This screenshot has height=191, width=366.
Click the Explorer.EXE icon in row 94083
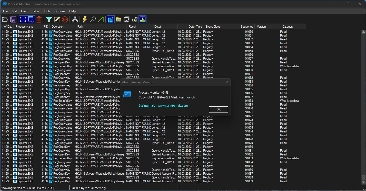[x=15, y=158]
